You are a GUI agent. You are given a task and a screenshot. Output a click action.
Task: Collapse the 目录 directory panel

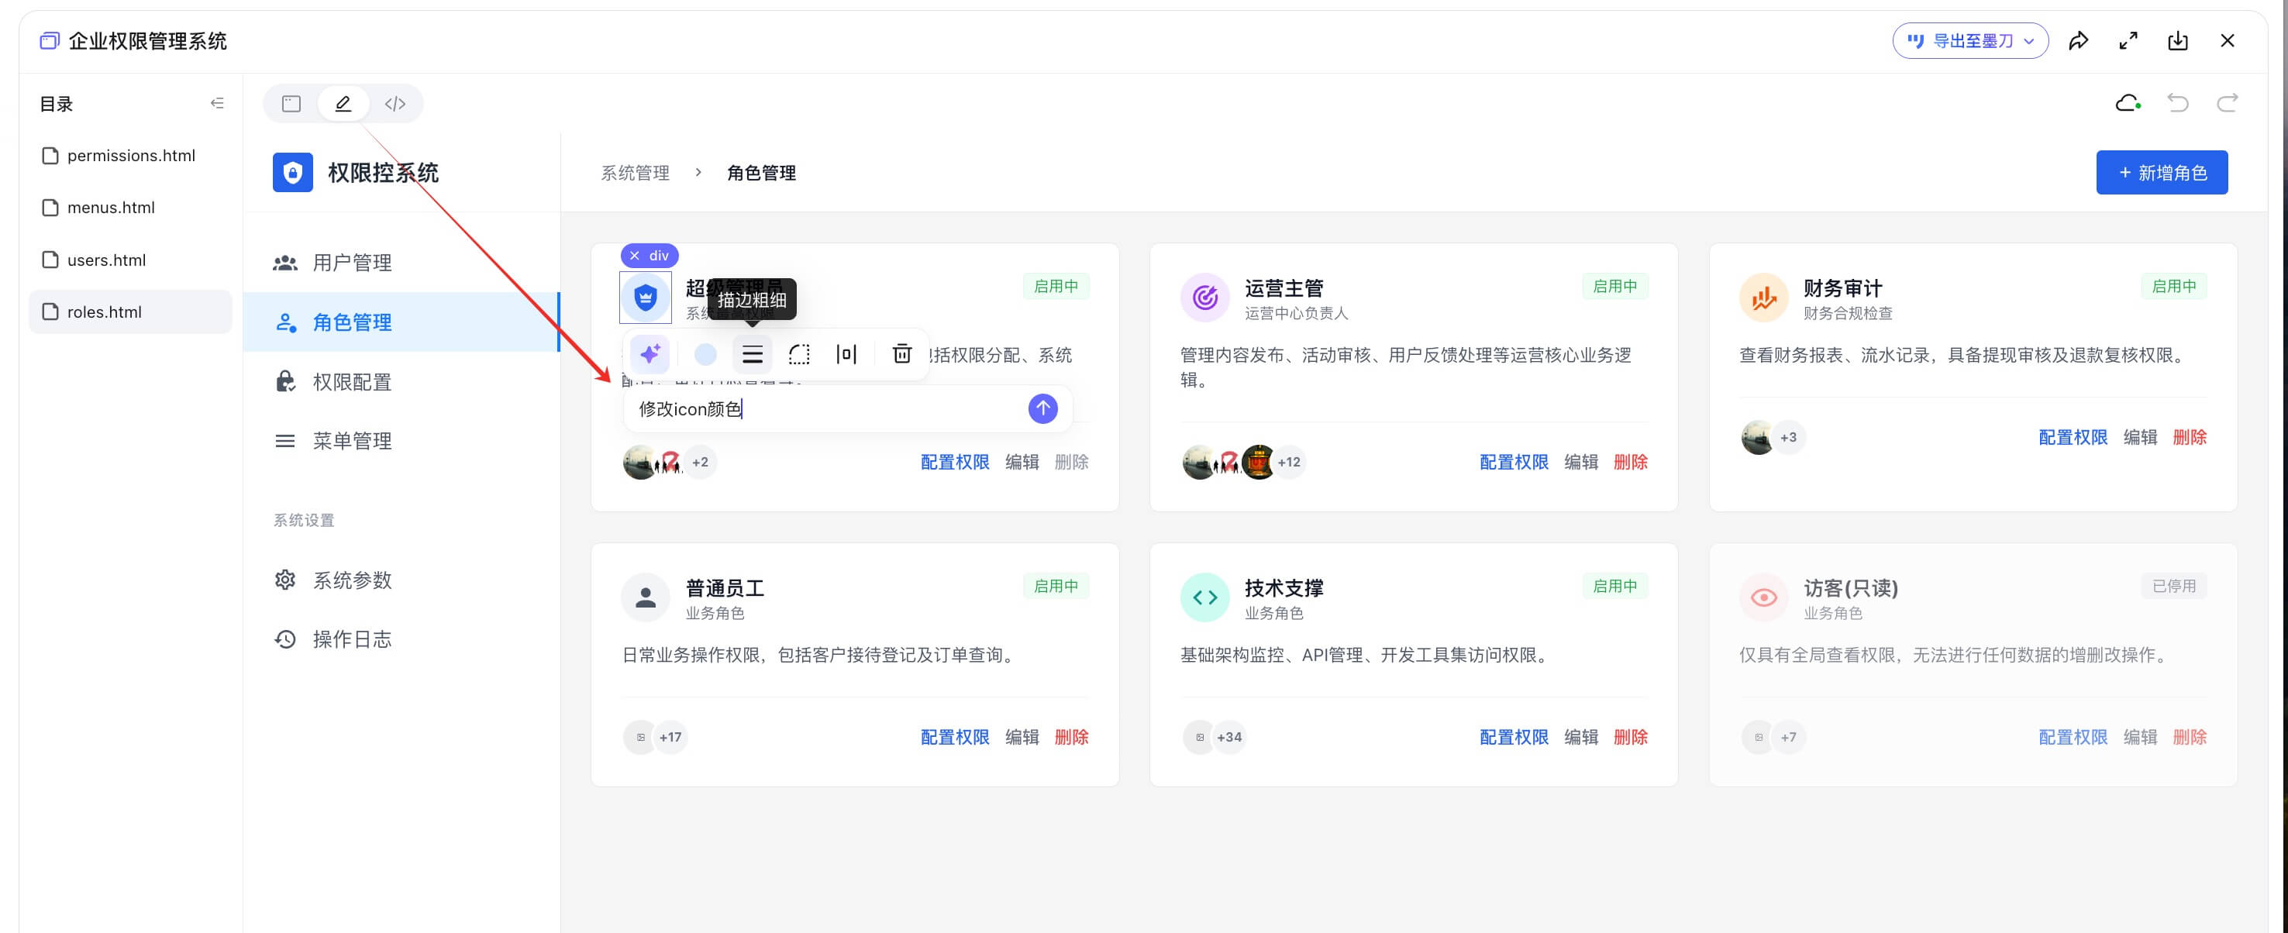coord(217,103)
